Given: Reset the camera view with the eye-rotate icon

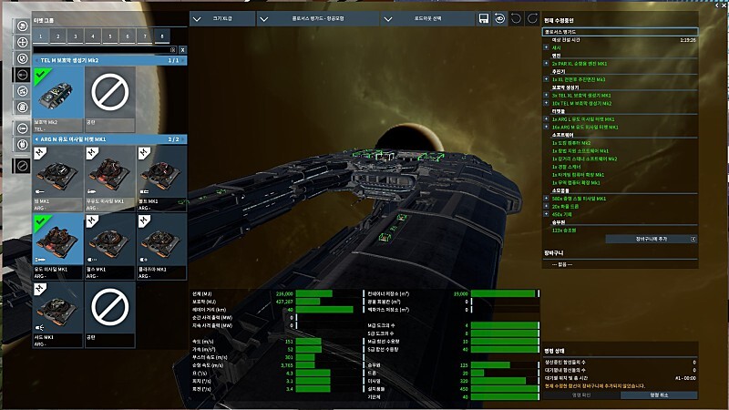Looking at the screenshot, I should [499, 18].
